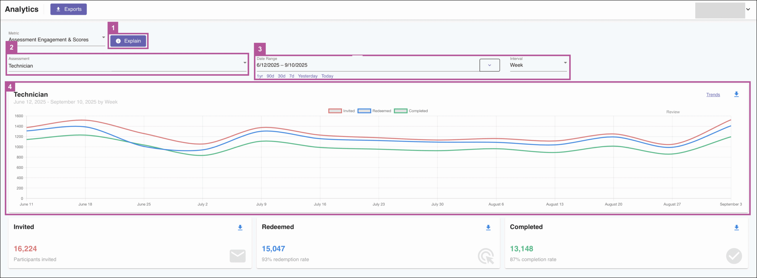Click the cursor icon in Redeemed card
Image resolution: width=757 pixels, height=278 pixels.
pos(486,256)
